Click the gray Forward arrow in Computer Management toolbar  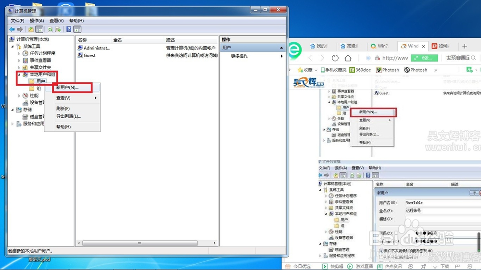tap(20, 29)
